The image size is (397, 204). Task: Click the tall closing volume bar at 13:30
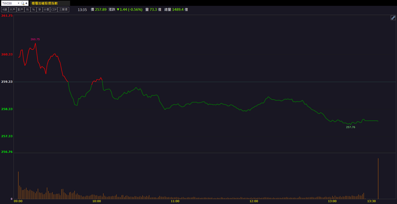pyautogui.click(x=378, y=178)
